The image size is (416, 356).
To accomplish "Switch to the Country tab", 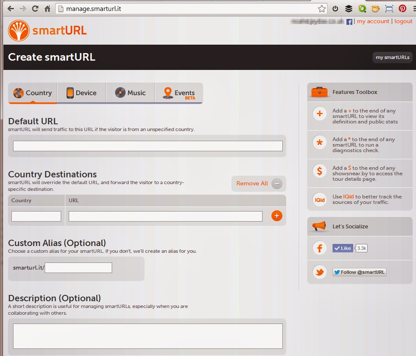I will coord(32,93).
